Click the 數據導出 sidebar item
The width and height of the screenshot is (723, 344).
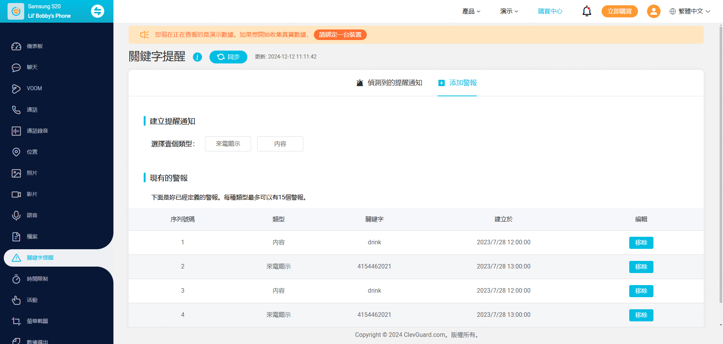(37, 341)
